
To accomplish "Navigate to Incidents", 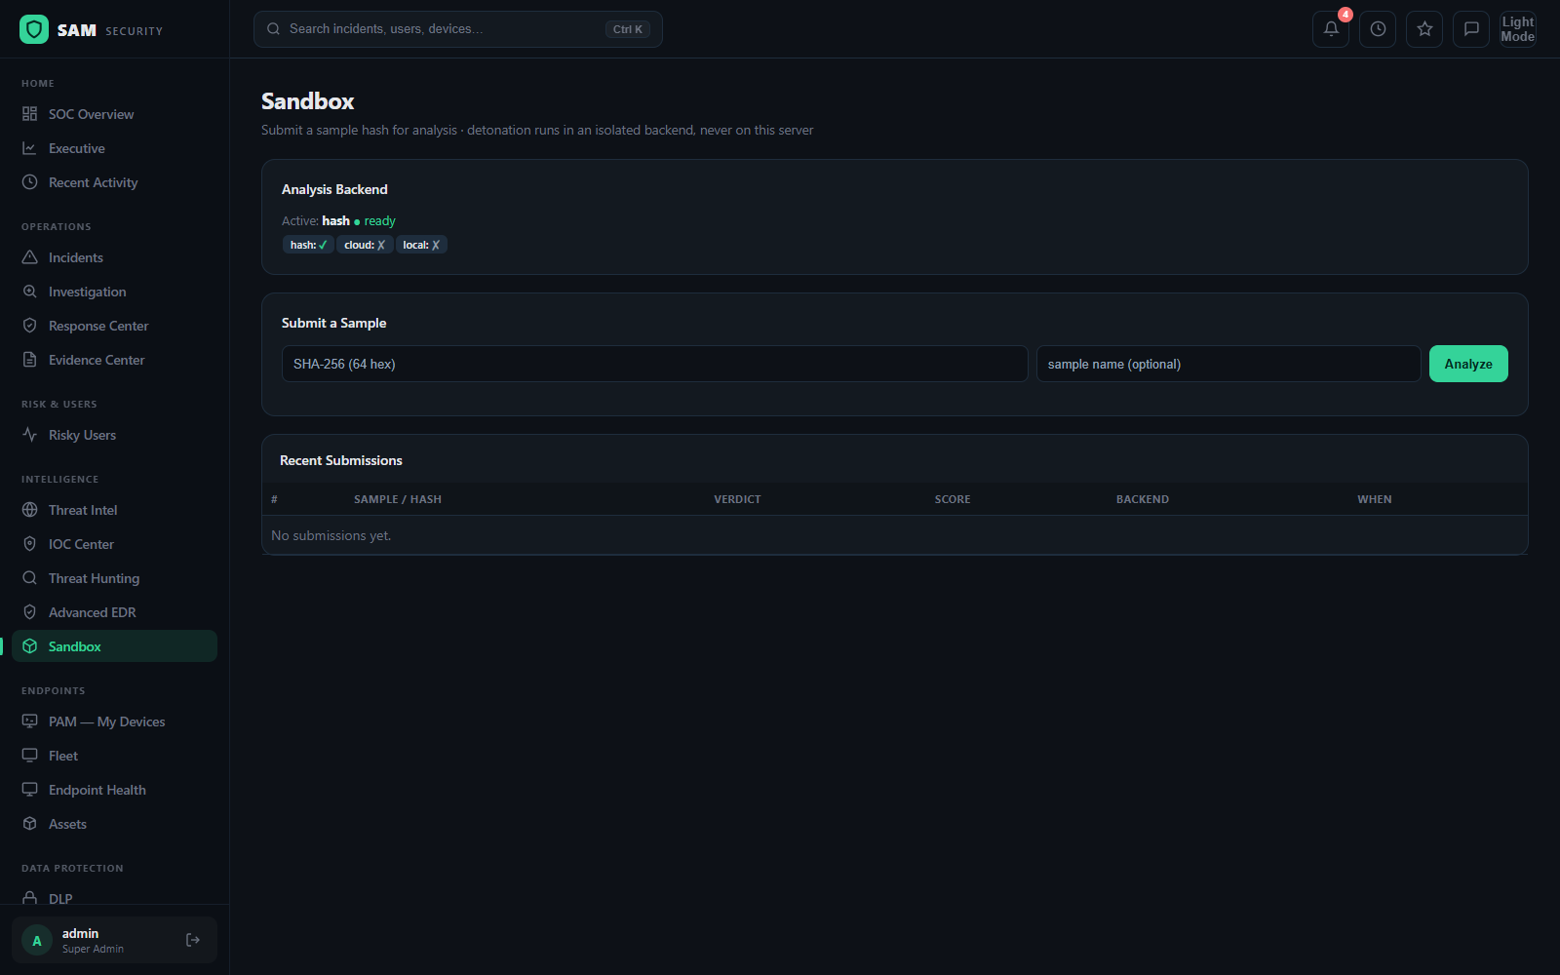I will pyautogui.click(x=114, y=257).
